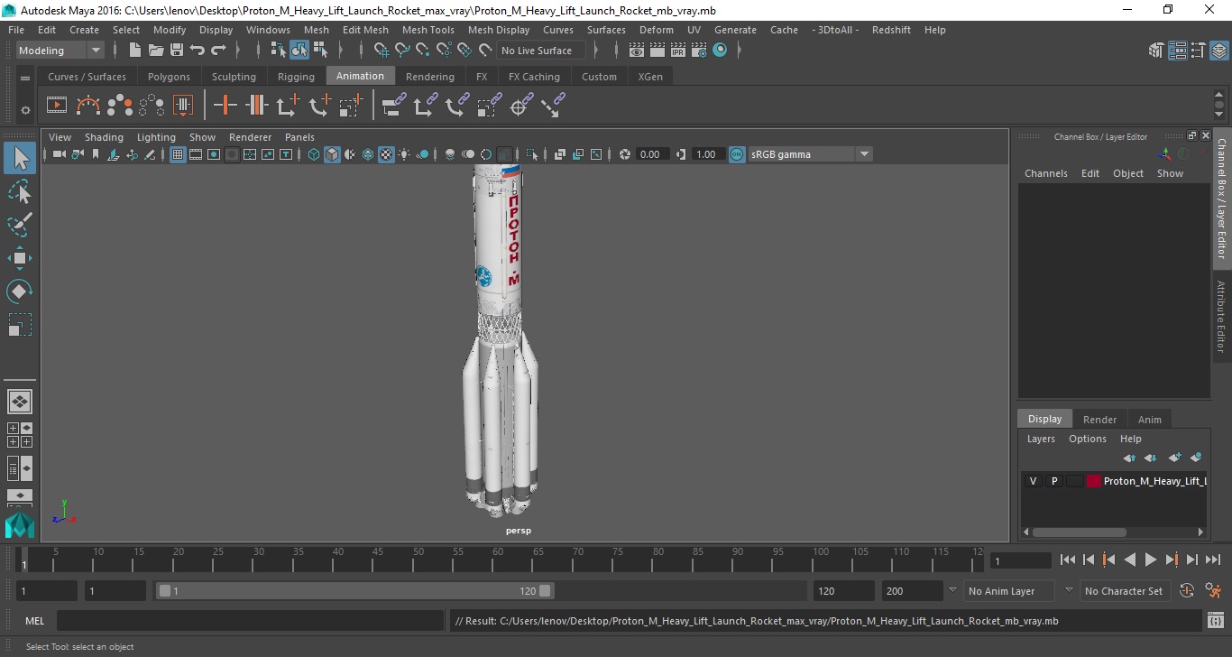Viewport: 1232px width, 657px height.
Task: Click the Playblast shelf icon
Action: 57,106
